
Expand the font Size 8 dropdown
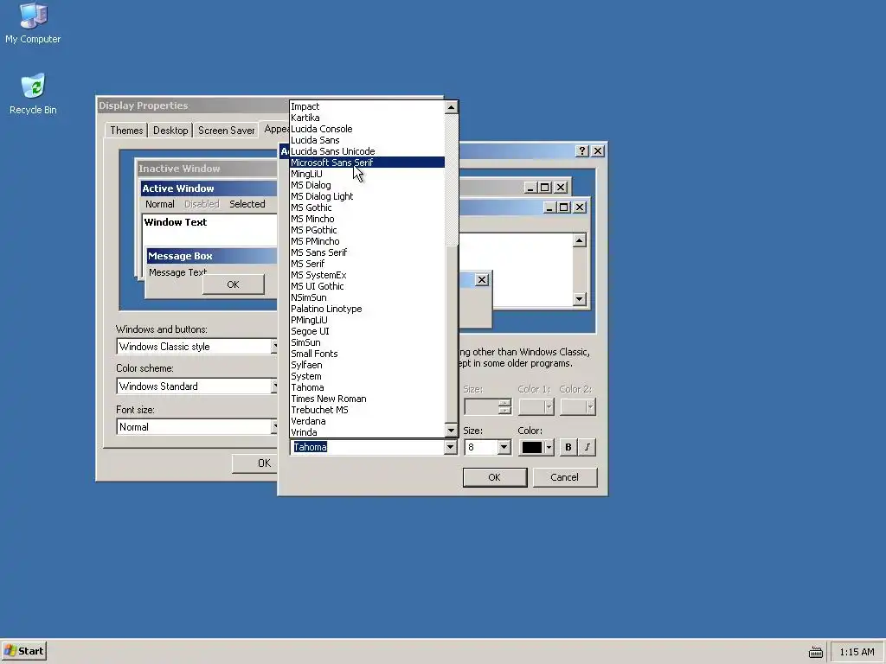pyautogui.click(x=504, y=447)
